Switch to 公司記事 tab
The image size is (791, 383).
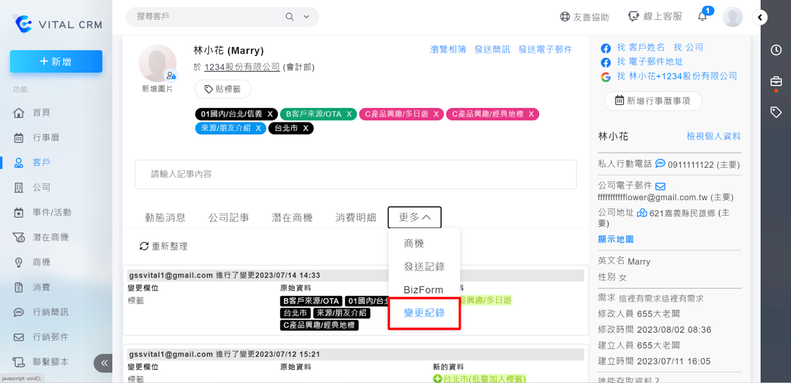228,218
